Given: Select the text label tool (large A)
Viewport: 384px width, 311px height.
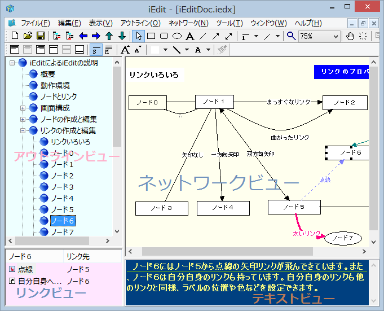Looking at the screenshot, I should (190, 36).
